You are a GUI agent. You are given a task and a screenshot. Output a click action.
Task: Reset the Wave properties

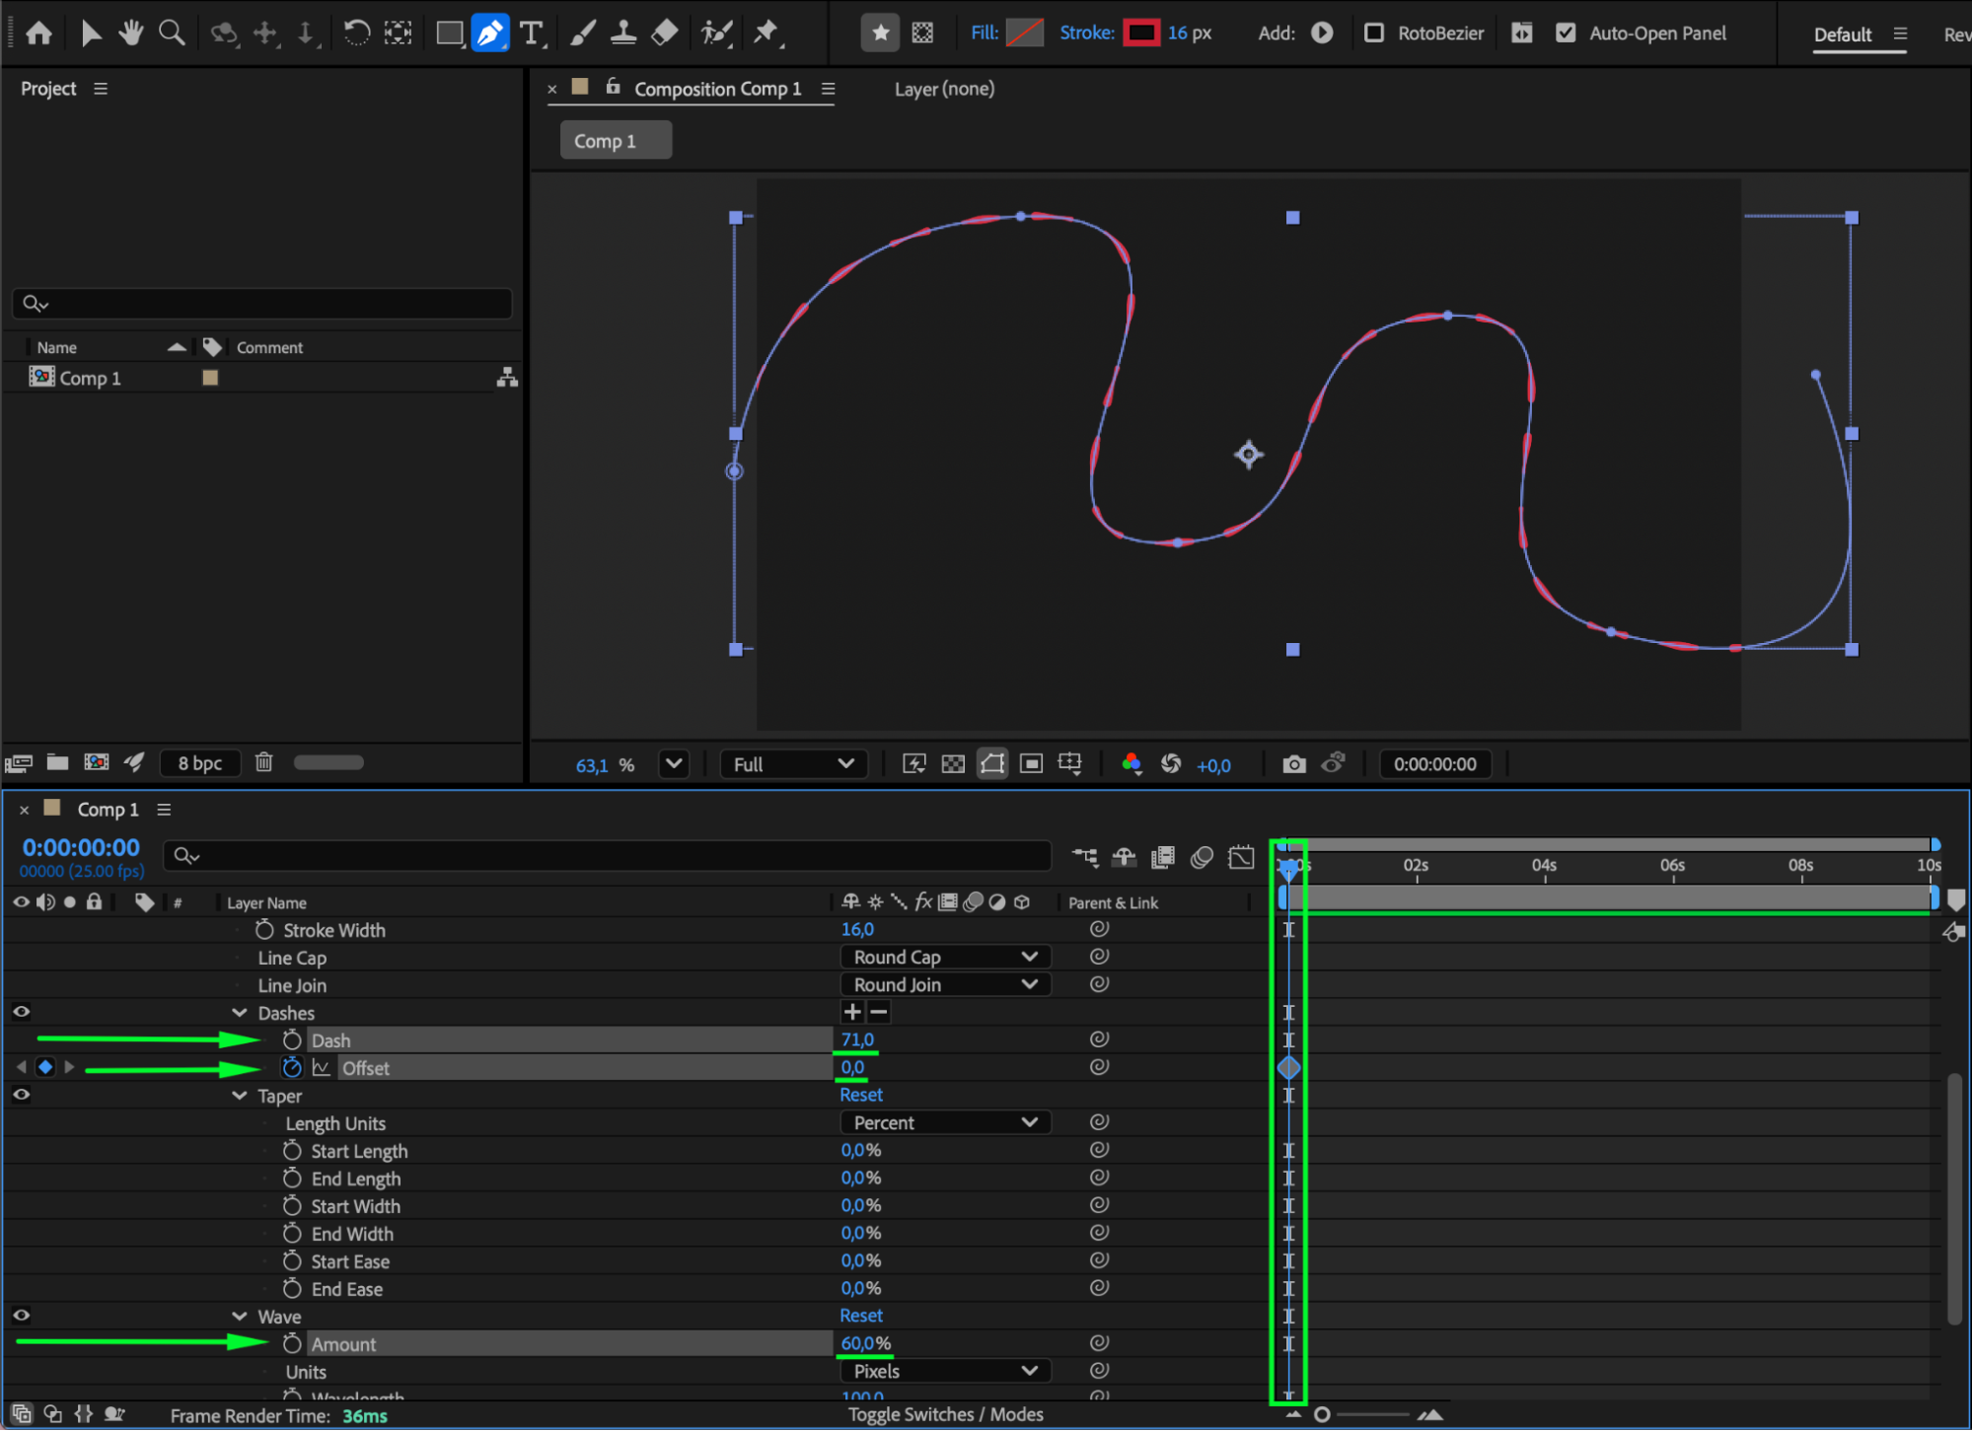click(x=861, y=1316)
